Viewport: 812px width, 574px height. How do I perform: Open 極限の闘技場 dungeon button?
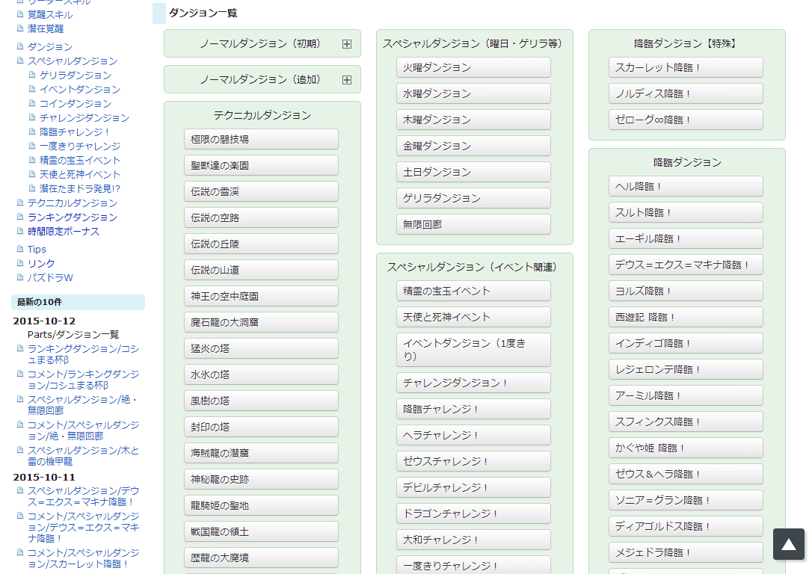coord(261,139)
